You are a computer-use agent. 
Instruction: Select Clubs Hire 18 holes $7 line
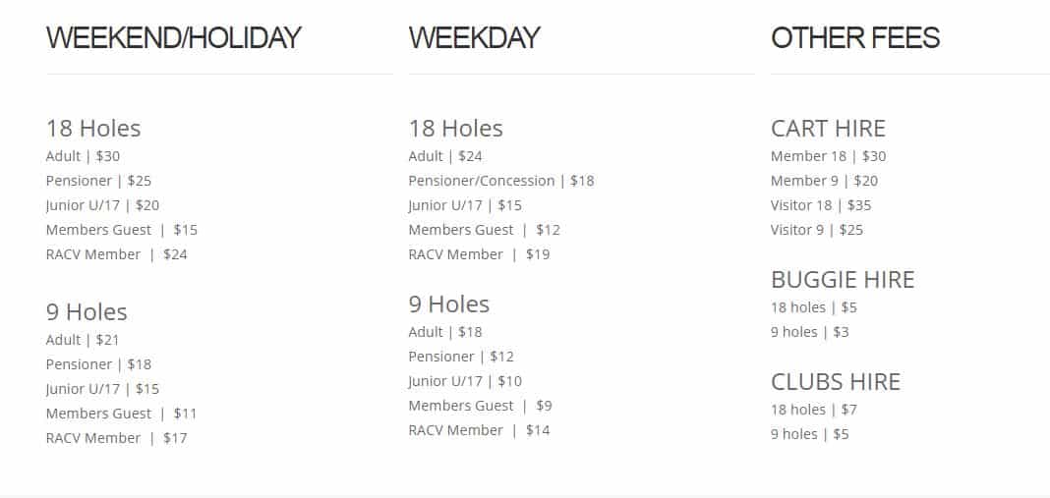(x=814, y=410)
